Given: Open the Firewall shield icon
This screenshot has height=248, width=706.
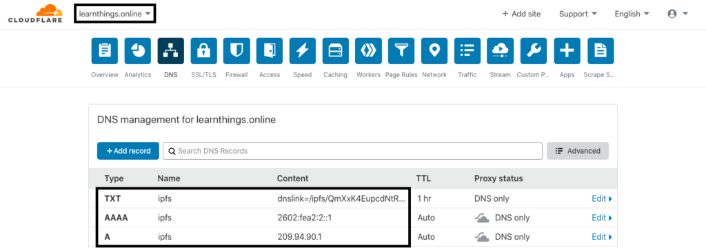Looking at the screenshot, I should [x=236, y=51].
